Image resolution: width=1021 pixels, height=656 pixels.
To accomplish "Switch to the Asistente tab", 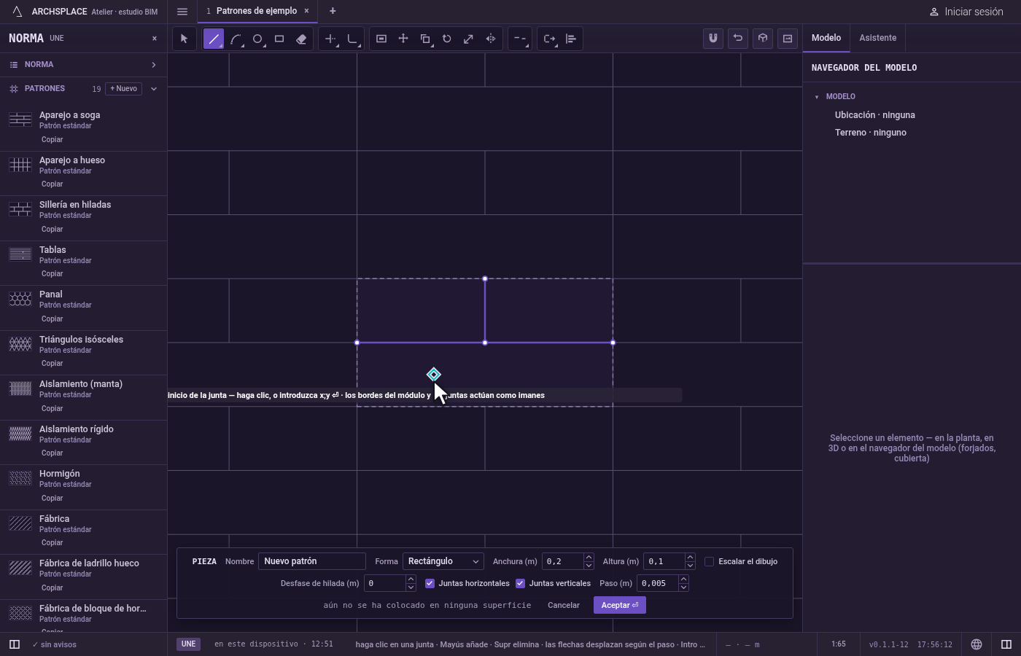I will pyautogui.click(x=877, y=38).
